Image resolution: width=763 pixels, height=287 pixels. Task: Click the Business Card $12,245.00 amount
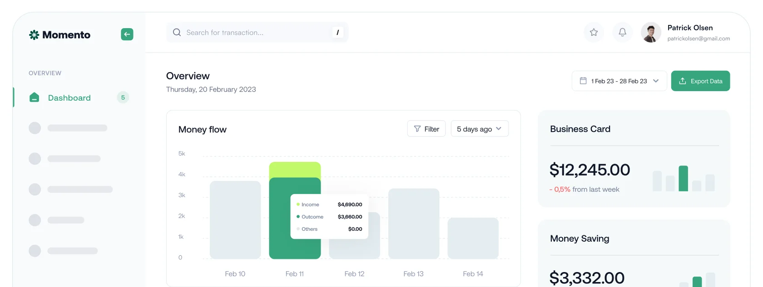coord(590,170)
